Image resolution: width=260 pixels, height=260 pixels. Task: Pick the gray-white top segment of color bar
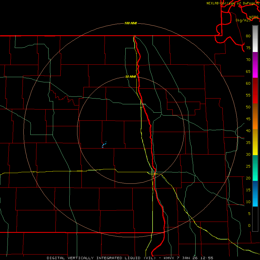click(255, 39)
